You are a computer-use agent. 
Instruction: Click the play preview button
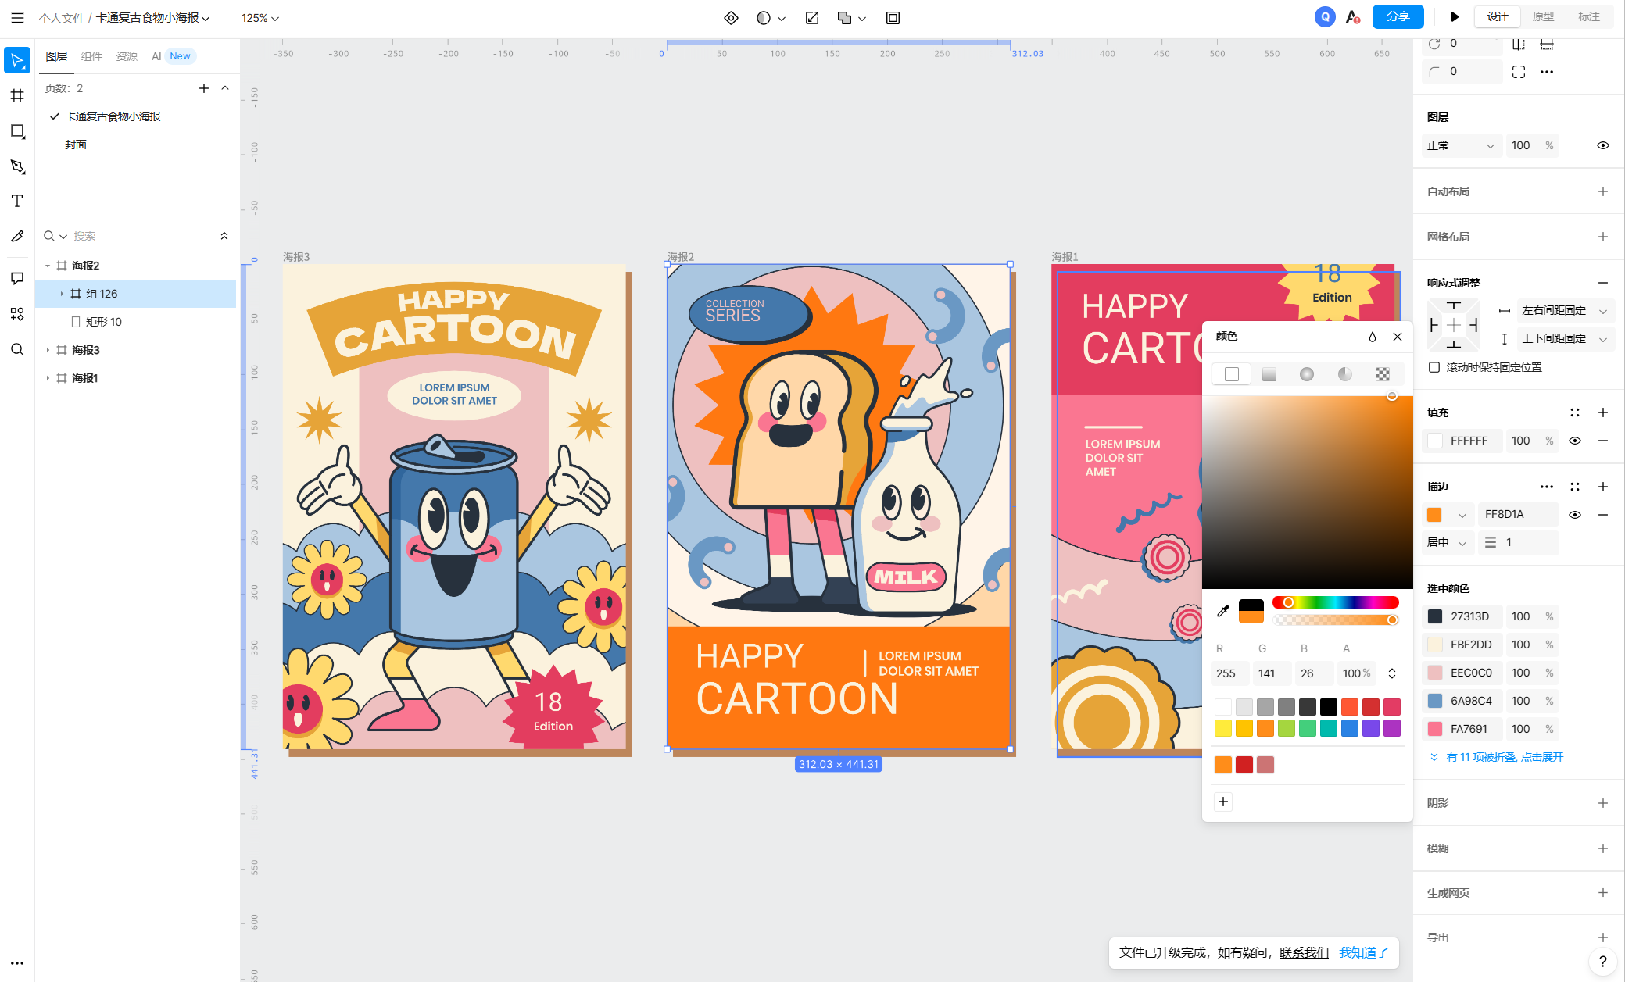pos(1454,17)
